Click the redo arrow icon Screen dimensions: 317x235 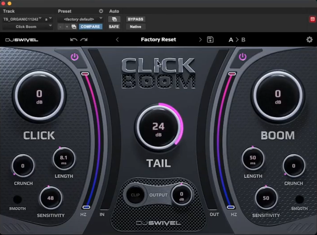[84, 40]
